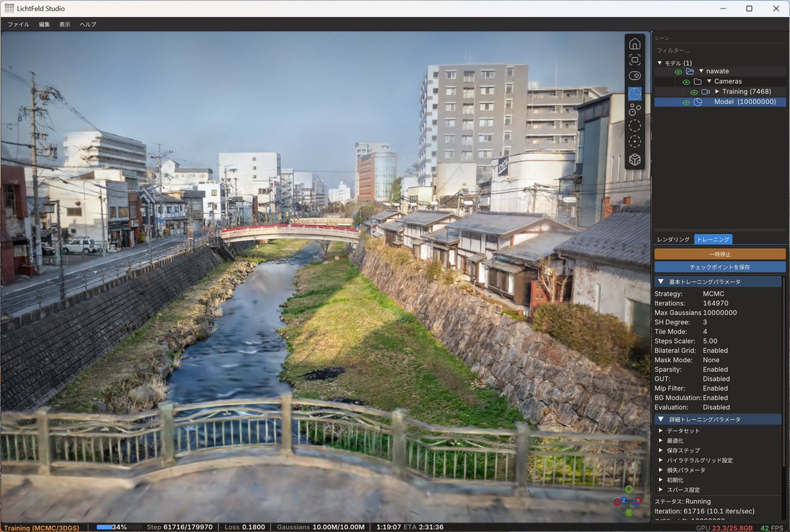Click チェックポイントを保存 to save a checkpoint
Image resolution: width=790 pixels, height=532 pixels.
pyautogui.click(x=719, y=266)
